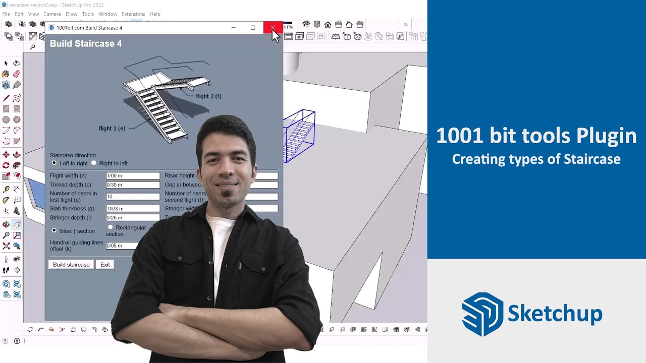Open the Extensions menu
This screenshot has width=646, height=363.
click(x=133, y=14)
